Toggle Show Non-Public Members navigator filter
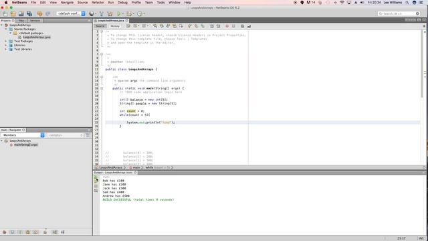The image size is (428, 241). (28, 232)
